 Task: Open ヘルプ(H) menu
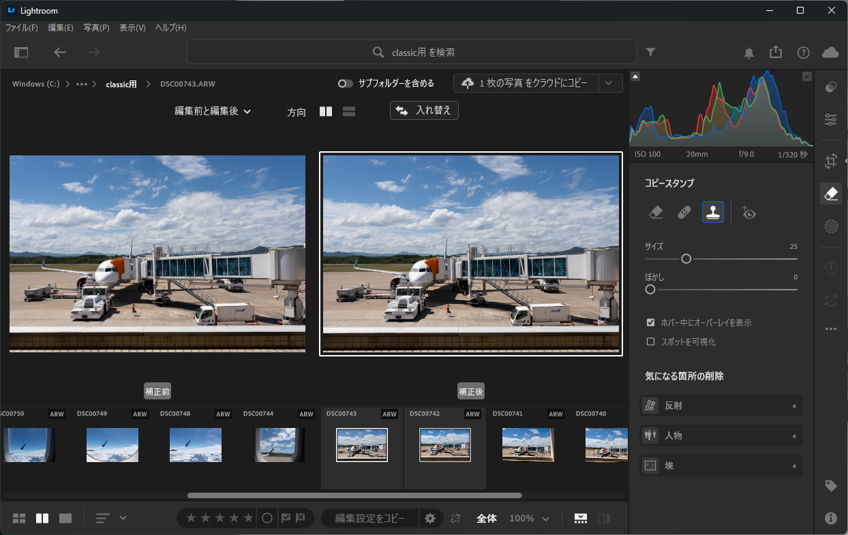coord(170,28)
